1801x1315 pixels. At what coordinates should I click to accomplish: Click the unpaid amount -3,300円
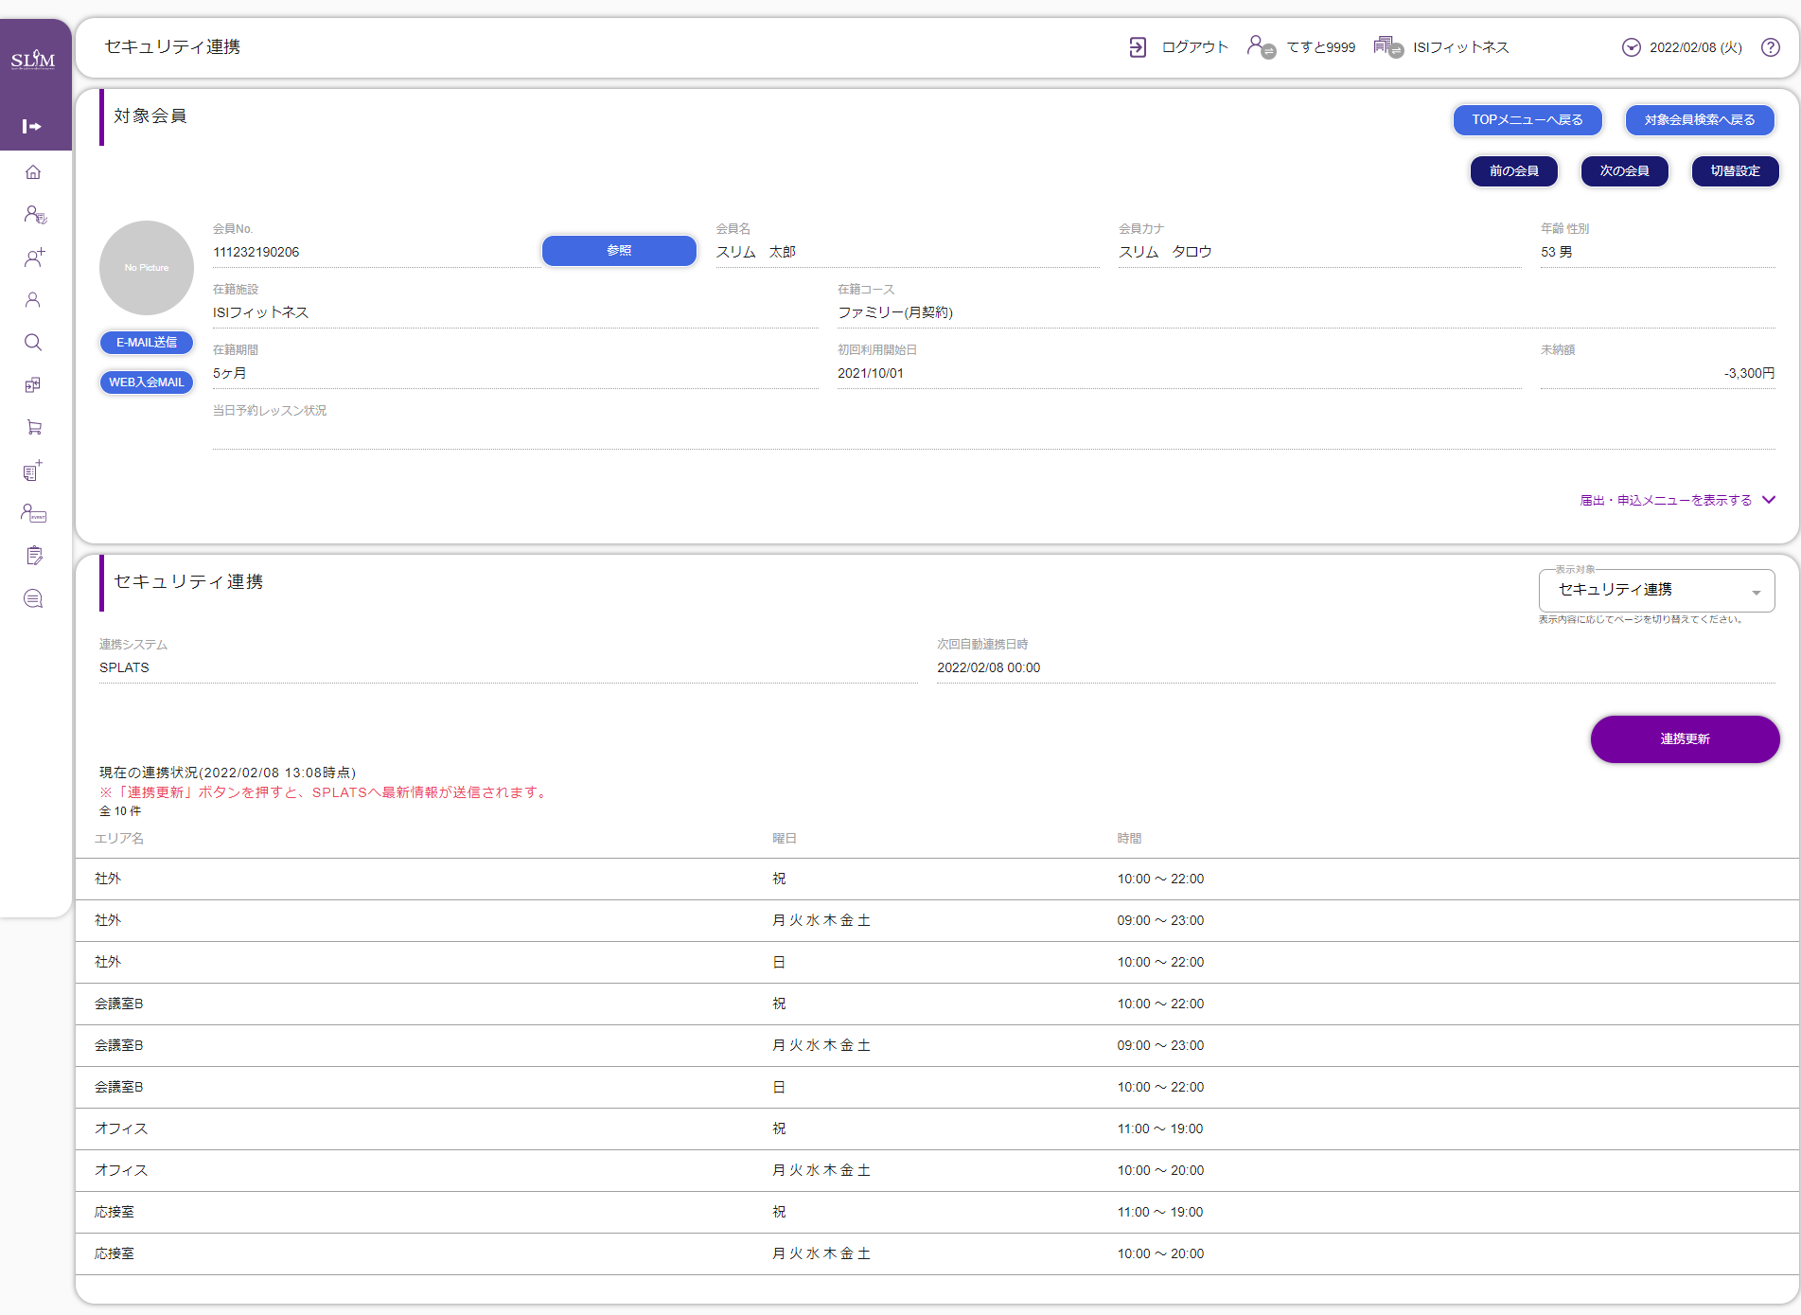(x=1750, y=373)
